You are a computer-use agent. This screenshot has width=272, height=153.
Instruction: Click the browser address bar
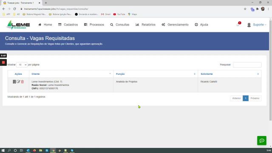pos(130,9)
